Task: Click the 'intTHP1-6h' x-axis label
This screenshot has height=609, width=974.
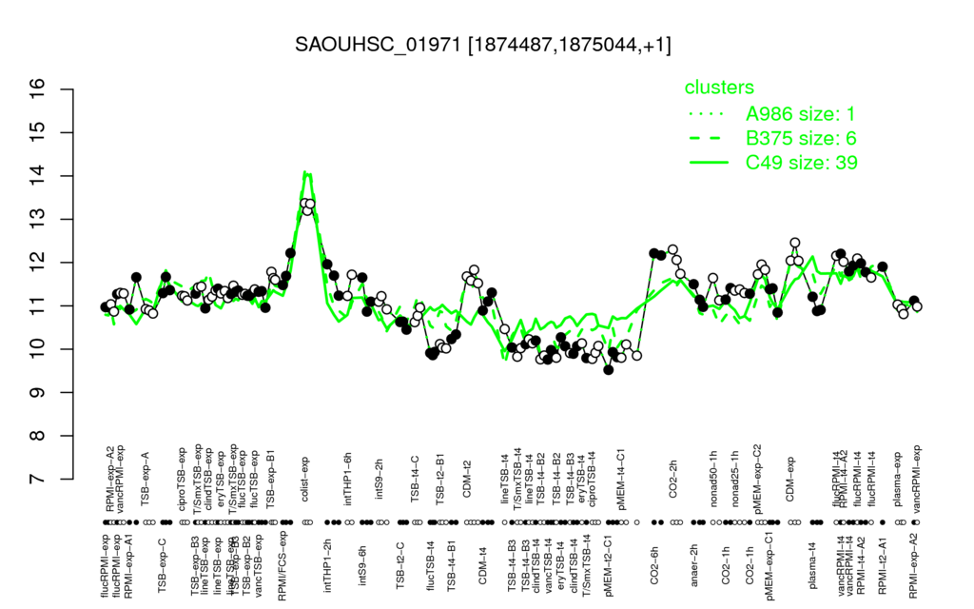Action: (x=348, y=478)
